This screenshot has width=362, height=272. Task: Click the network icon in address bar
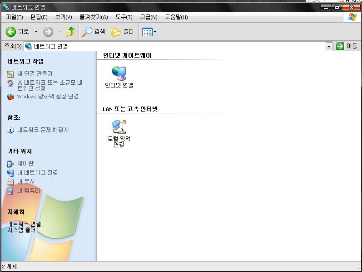pyautogui.click(x=29, y=46)
